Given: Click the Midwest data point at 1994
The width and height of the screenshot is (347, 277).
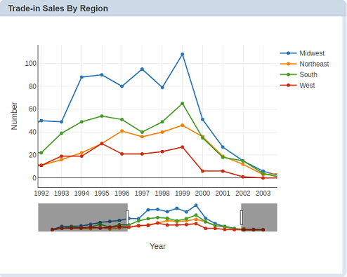Looking at the screenshot, I should [81, 77].
